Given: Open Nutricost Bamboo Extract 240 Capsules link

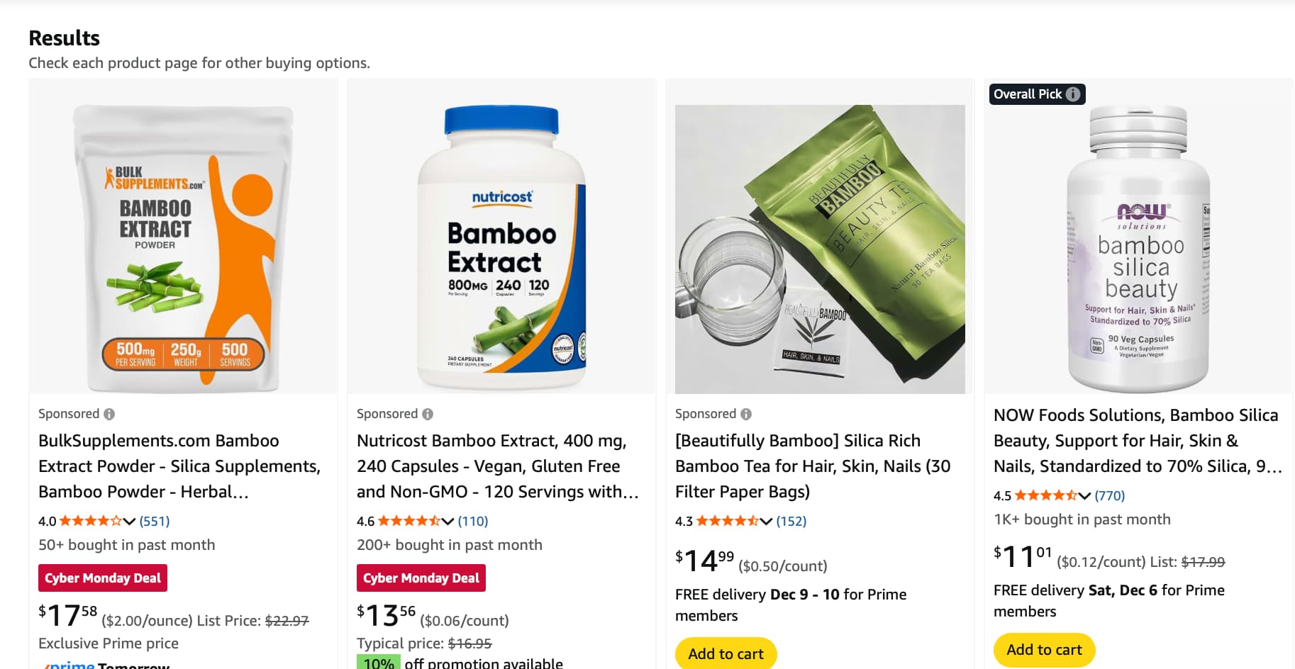Looking at the screenshot, I should point(497,466).
